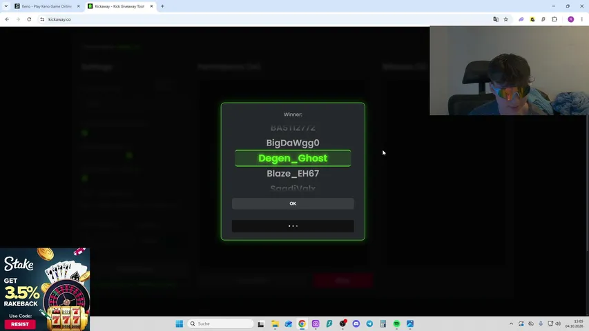589x331 pixels.
Task: Open the yellow extension icon
Action: (x=532, y=19)
